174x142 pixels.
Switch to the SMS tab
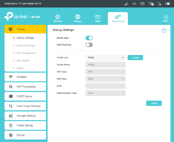[98, 18]
